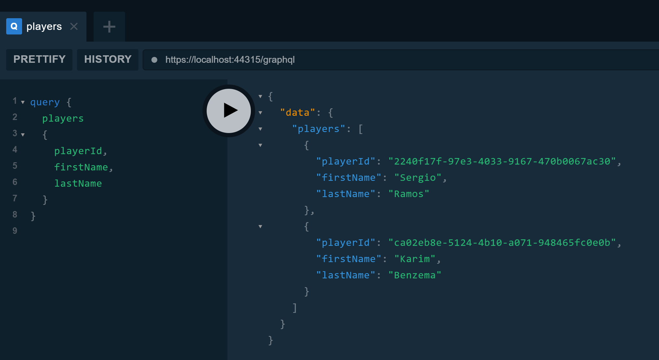Click line number 9 in the editor
Image resolution: width=659 pixels, height=360 pixels.
15,231
